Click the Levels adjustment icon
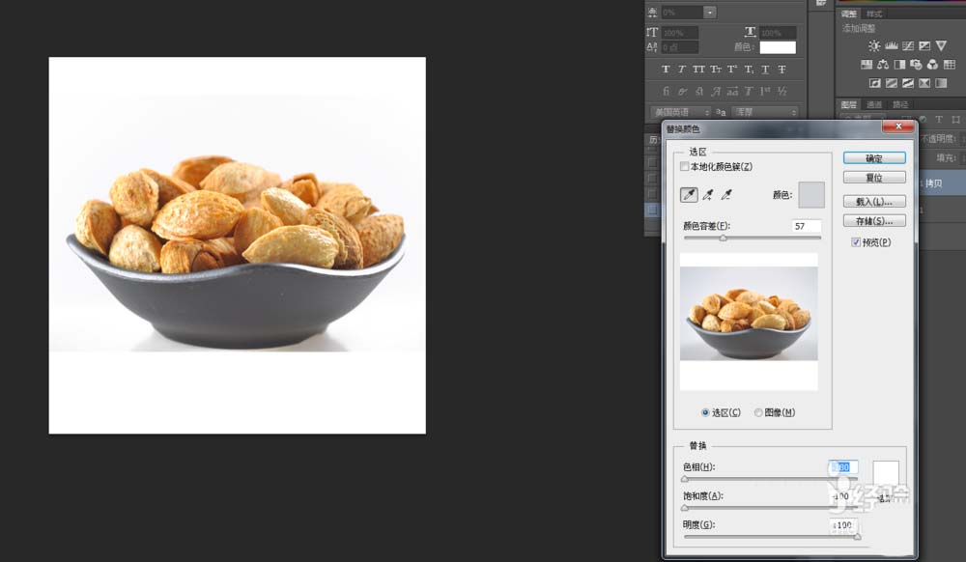The image size is (966, 562). [x=891, y=45]
